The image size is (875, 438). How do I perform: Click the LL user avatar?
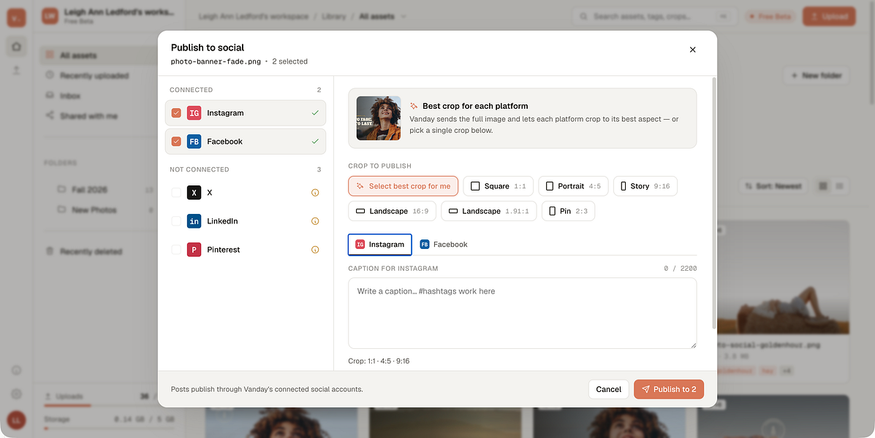click(16, 420)
